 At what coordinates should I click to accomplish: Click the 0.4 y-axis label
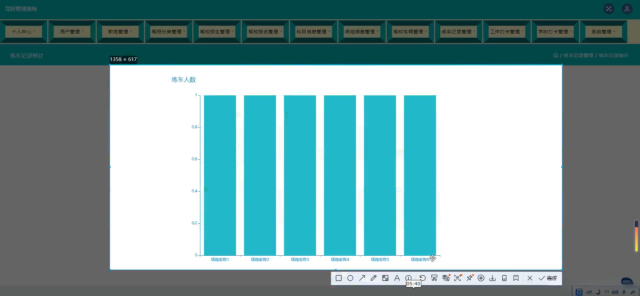click(194, 191)
